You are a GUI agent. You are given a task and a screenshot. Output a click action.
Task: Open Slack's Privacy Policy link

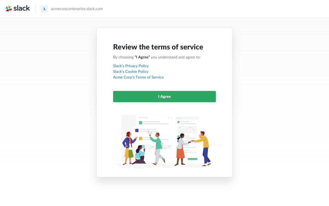click(x=131, y=66)
